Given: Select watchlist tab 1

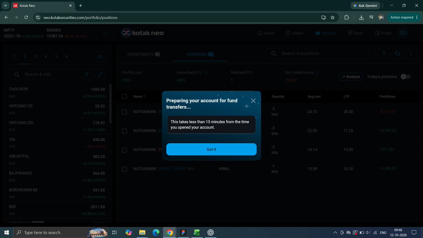Looking at the screenshot, I should point(14,56).
